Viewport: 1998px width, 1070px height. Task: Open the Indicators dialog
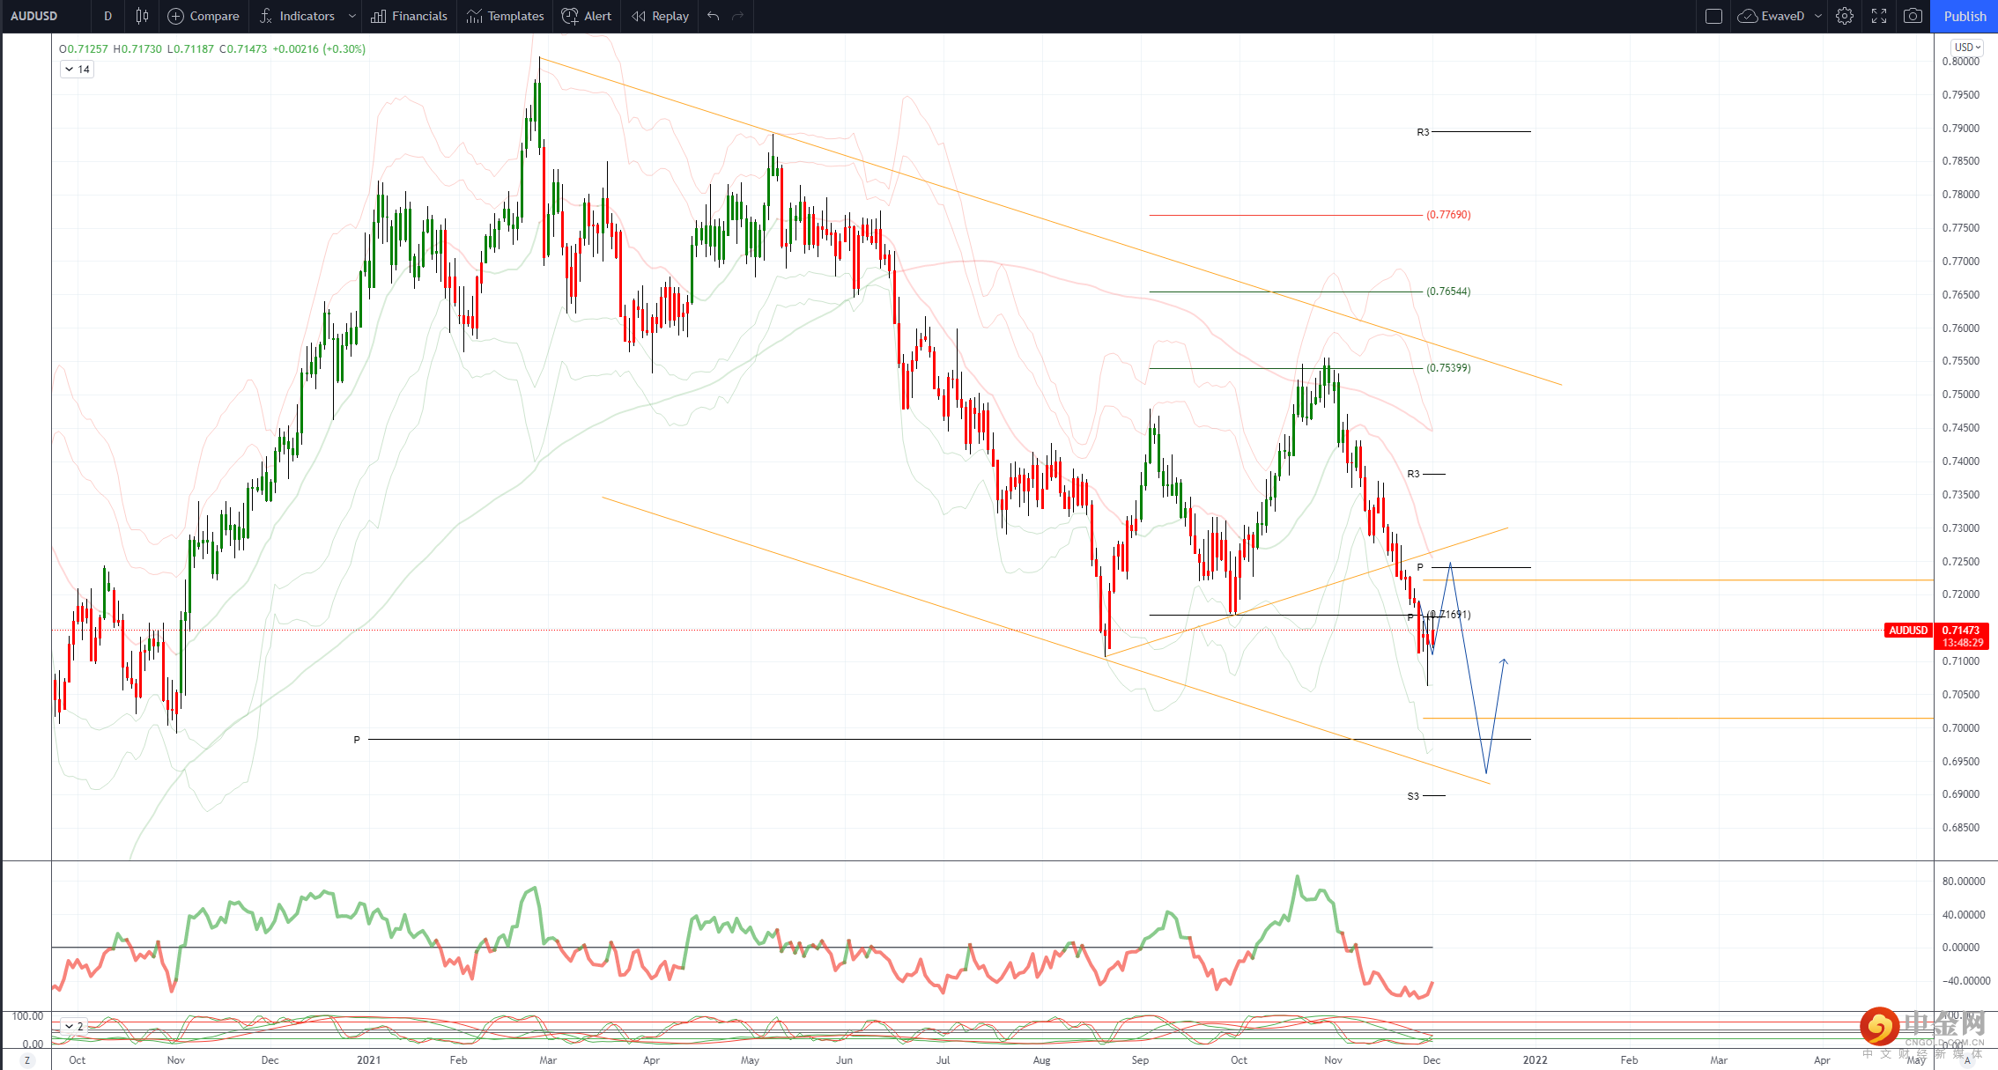pyautogui.click(x=298, y=16)
